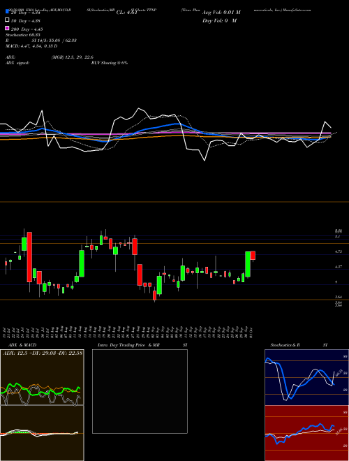The image size is (349, 461).
Task: Click the Intra Day Trading Price heading
Action: coord(142,345)
